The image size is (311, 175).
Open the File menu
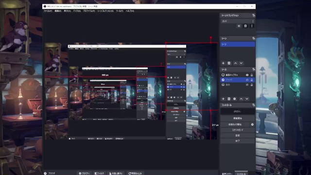(x=48, y=11)
